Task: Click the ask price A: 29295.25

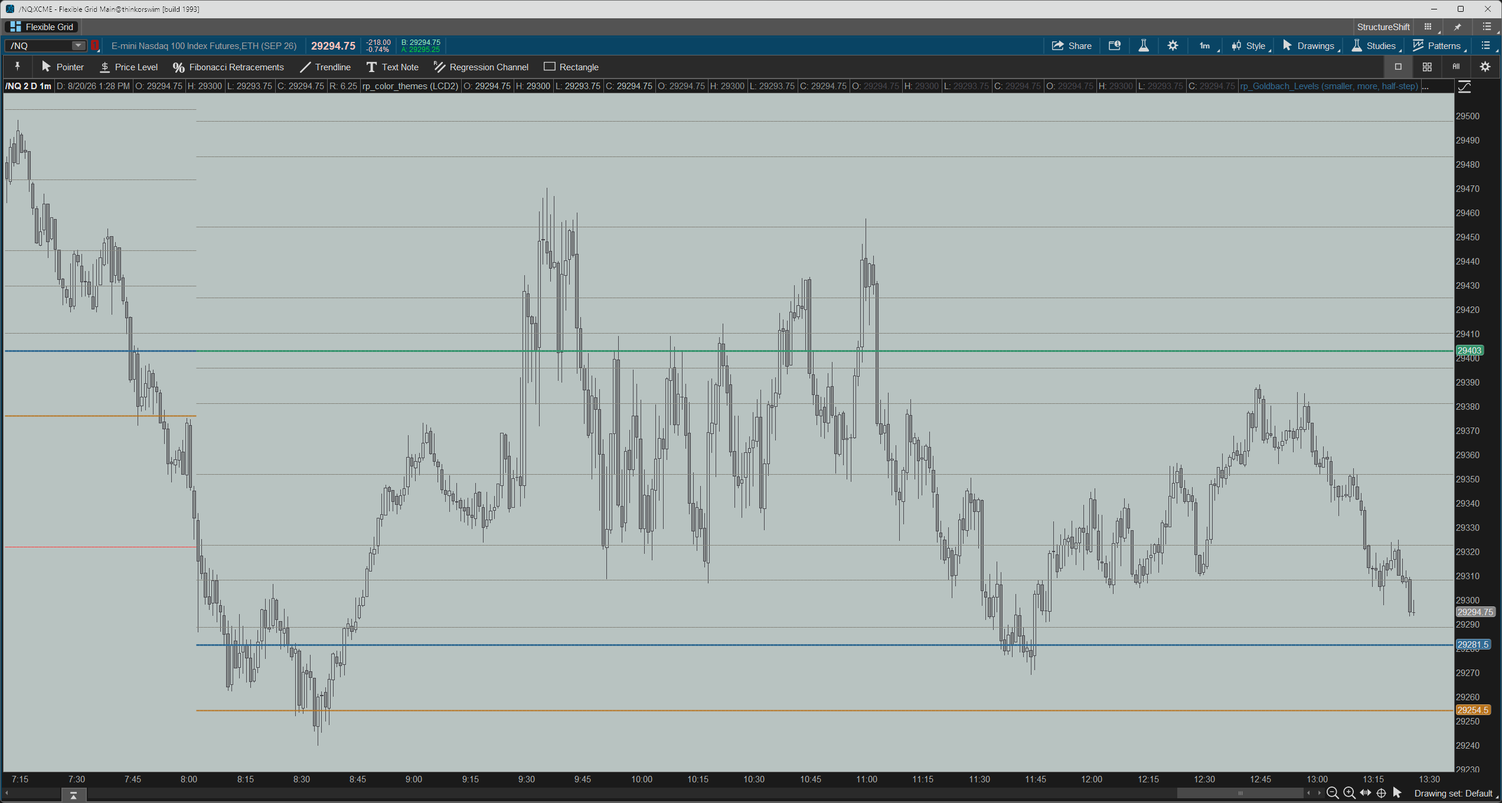Action: point(421,50)
